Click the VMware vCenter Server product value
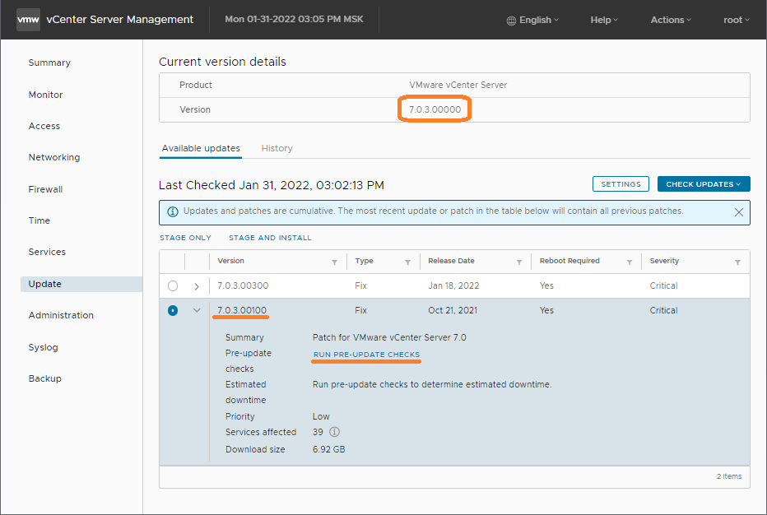 click(x=458, y=85)
